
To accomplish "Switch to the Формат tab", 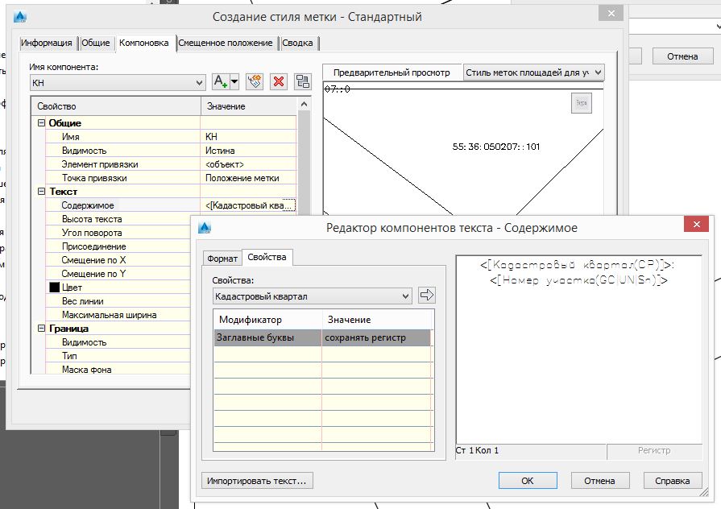I will pyautogui.click(x=222, y=259).
